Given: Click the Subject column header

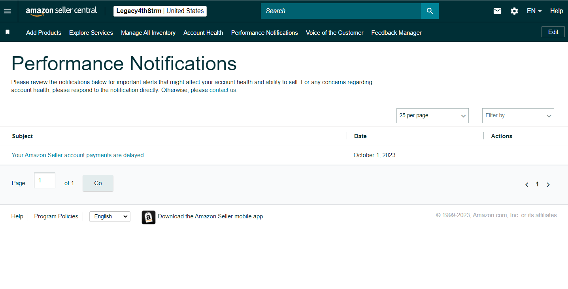Looking at the screenshot, I should pos(23,136).
